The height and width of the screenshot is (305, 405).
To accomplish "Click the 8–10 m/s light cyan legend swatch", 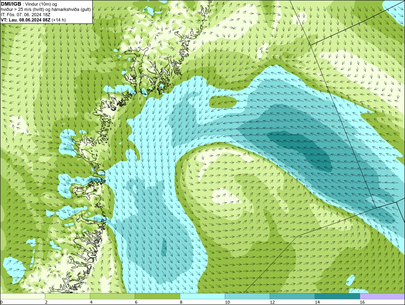I will tap(202, 296).
